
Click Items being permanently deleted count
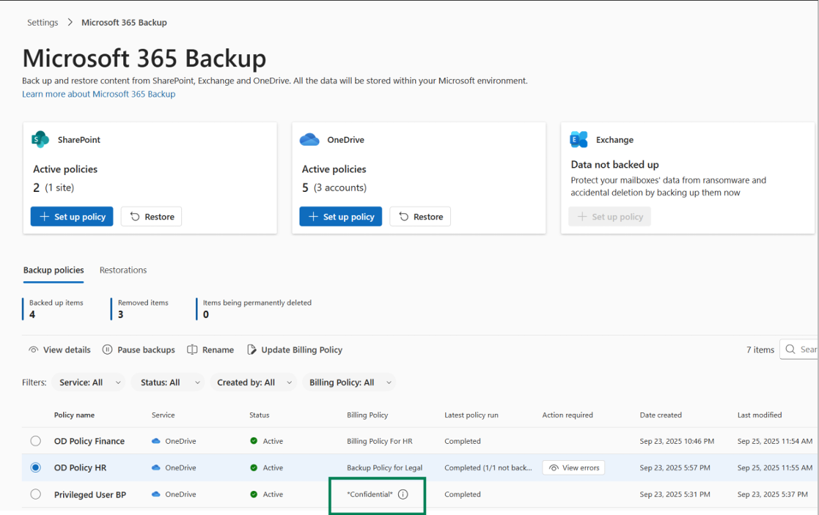tap(206, 314)
